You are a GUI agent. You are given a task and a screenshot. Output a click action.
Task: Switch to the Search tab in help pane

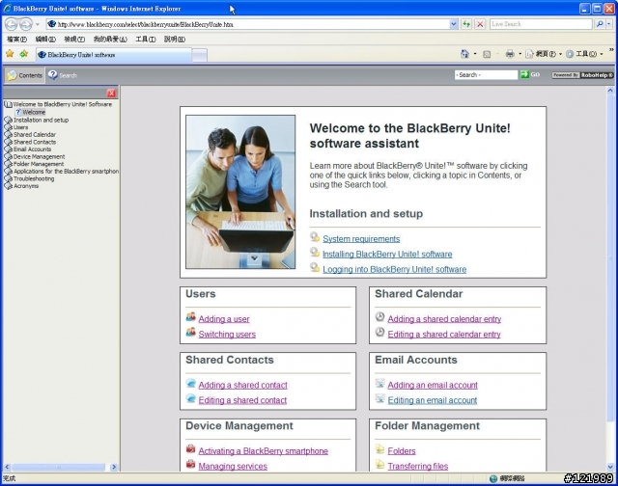[62, 75]
